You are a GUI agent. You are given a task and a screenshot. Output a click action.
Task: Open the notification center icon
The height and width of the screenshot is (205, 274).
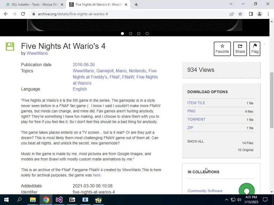265,200
